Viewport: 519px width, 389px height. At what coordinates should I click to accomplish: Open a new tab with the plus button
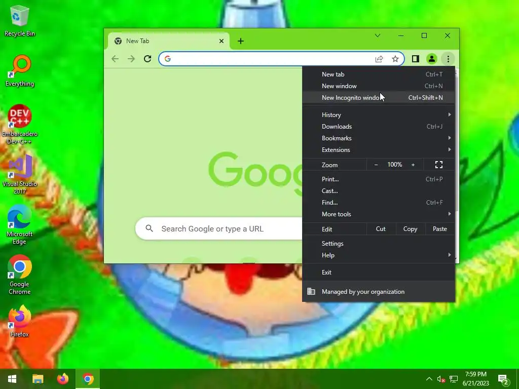coord(241,41)
